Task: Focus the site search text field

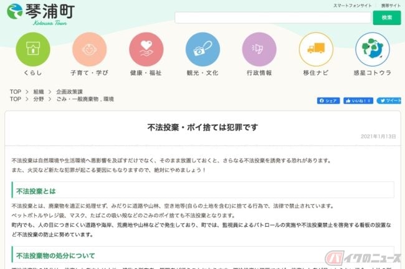Action: coord(273,18)
